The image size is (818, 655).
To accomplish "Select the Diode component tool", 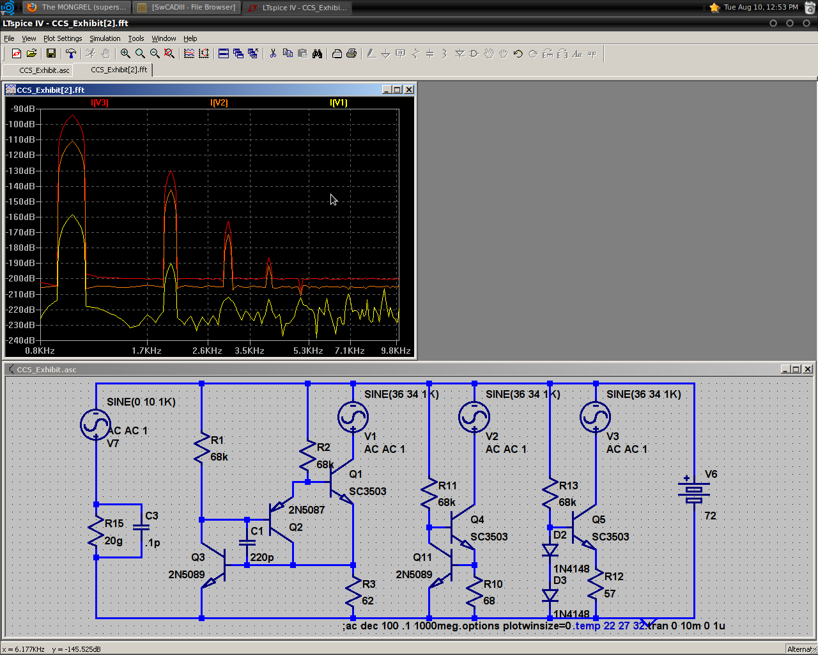I will 459,54.
